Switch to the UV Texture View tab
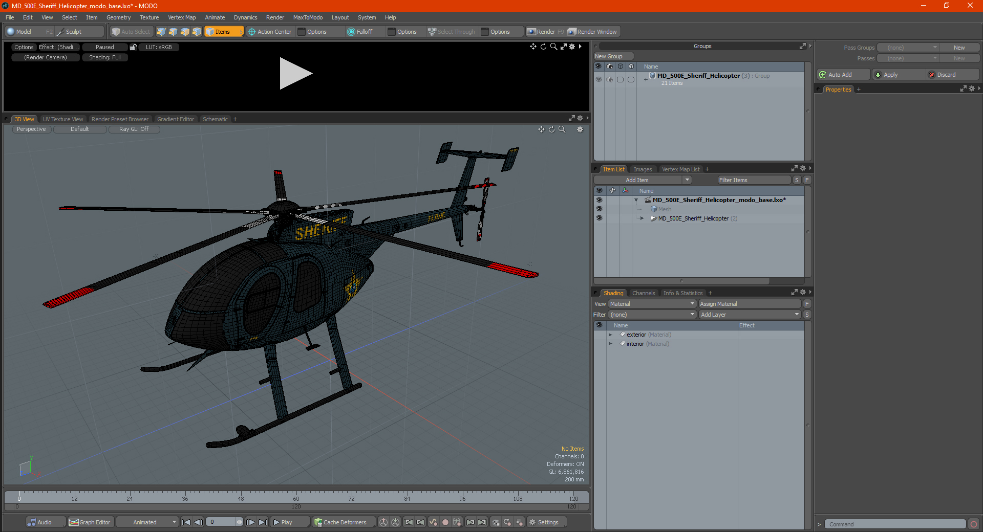 62,119
